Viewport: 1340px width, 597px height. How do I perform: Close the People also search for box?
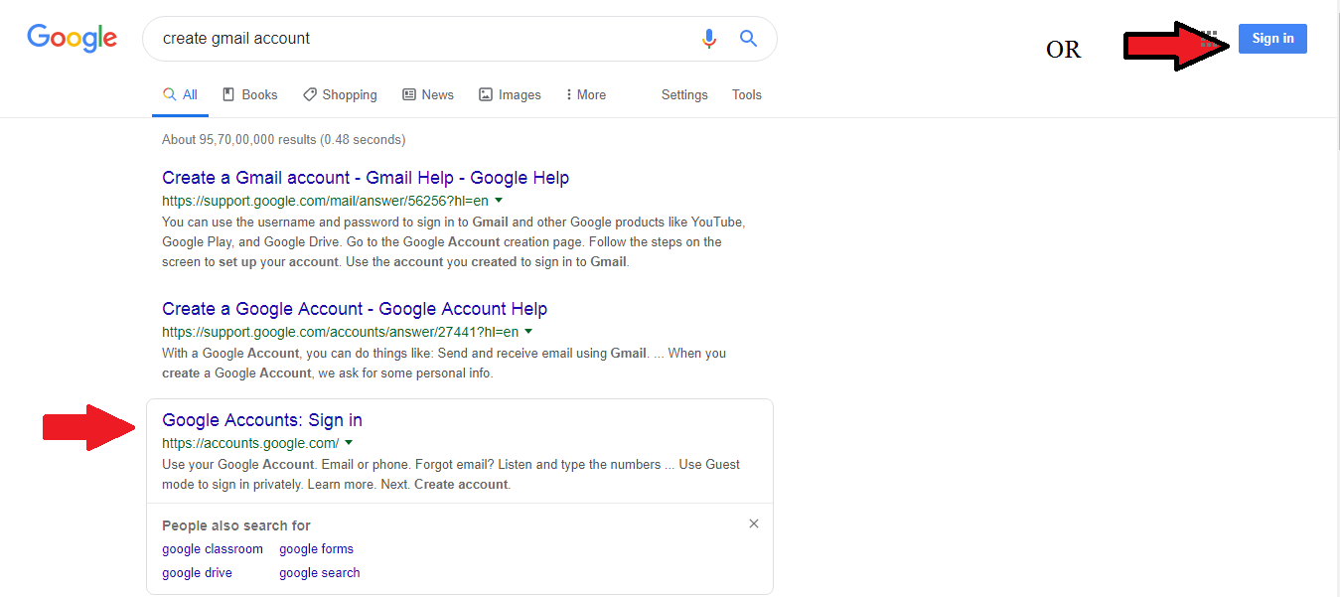[x=754, y=523]
